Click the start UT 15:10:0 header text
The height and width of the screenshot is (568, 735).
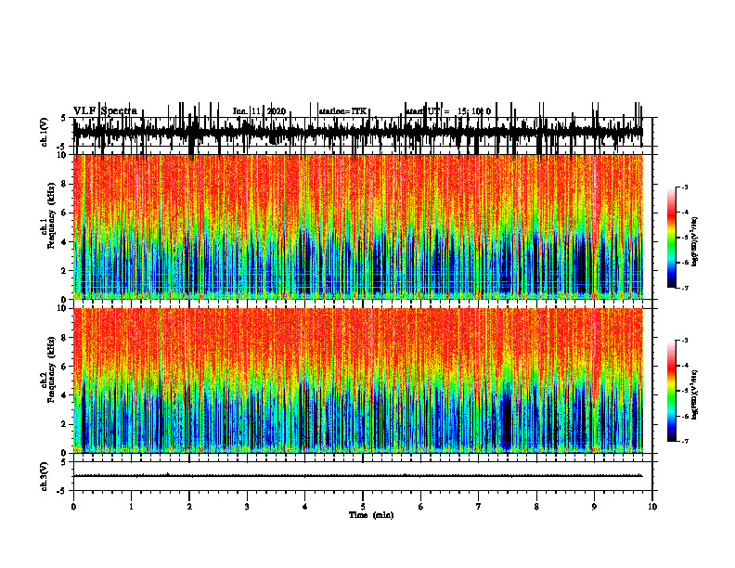coord(448,111)
